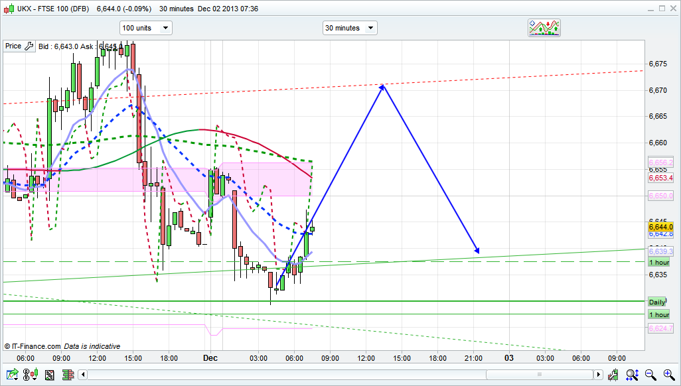
Task: Expand the 100 units dropdown
Action: point(145,28)
